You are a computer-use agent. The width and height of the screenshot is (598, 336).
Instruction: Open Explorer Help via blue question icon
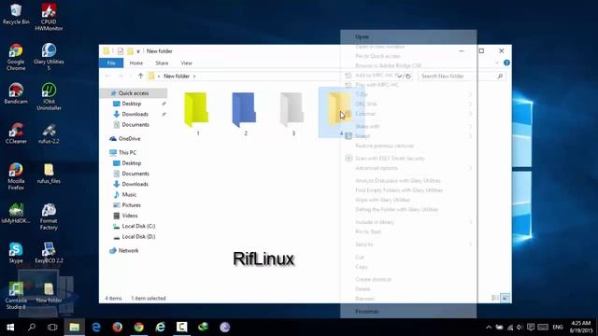506,63
